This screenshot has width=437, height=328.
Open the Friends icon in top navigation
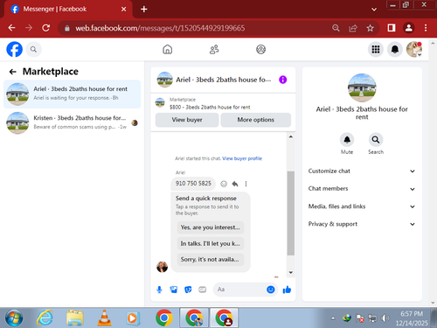point(214,50)
